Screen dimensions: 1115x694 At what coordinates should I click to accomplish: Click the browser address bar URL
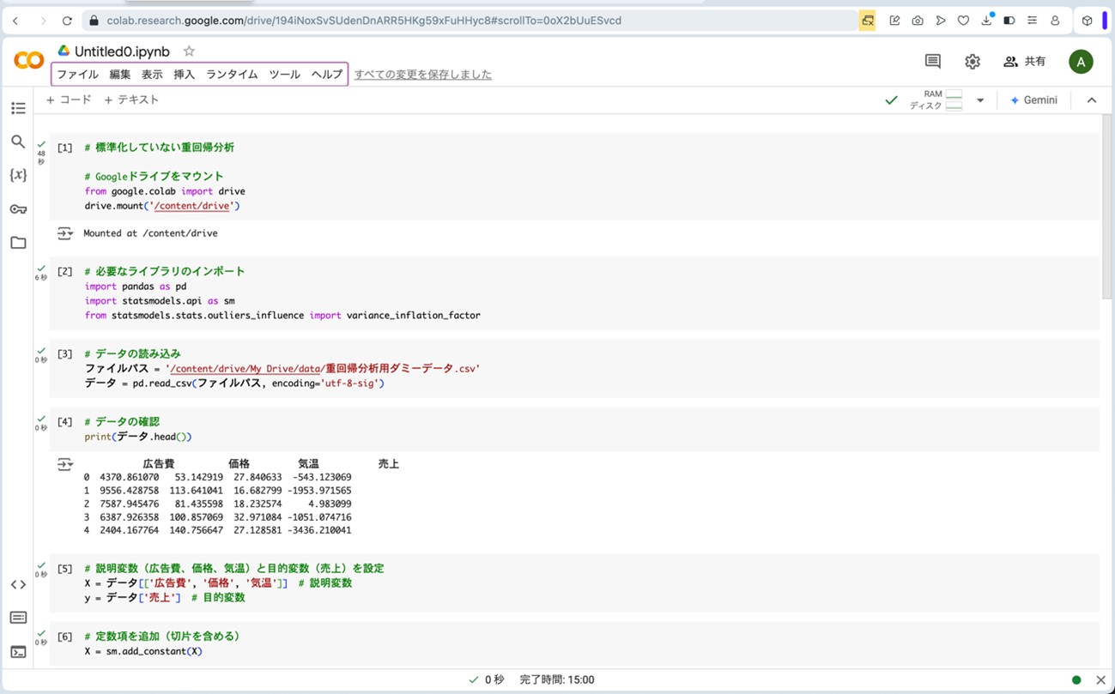[x=364, y=21]
